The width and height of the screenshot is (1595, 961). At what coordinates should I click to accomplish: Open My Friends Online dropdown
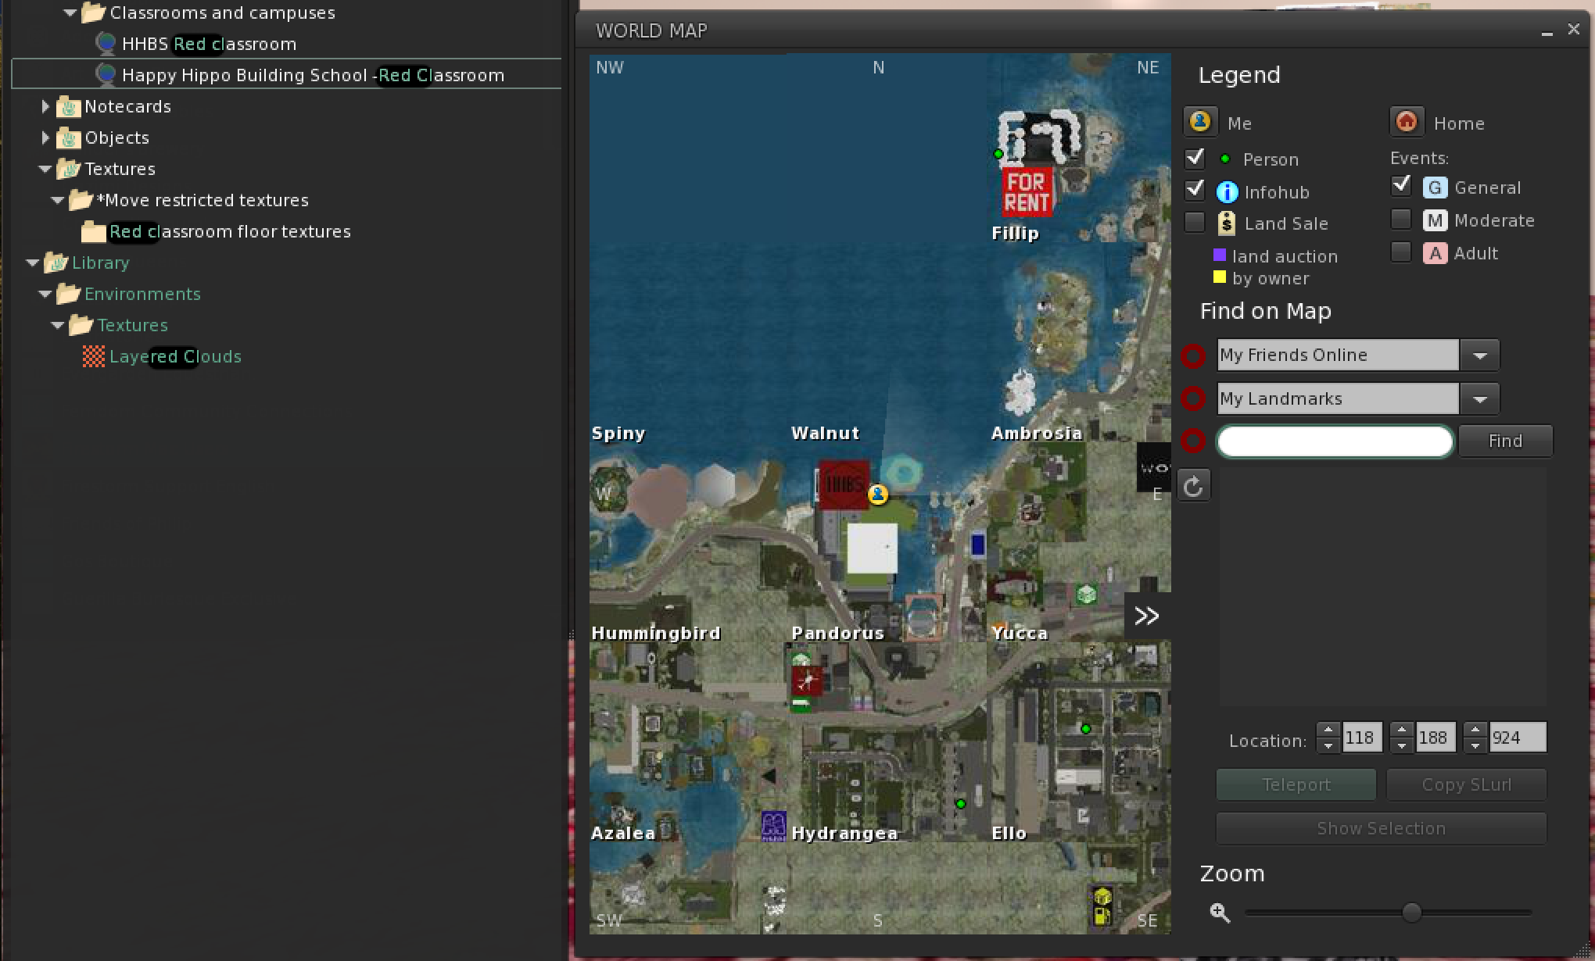coord(1479,355)
